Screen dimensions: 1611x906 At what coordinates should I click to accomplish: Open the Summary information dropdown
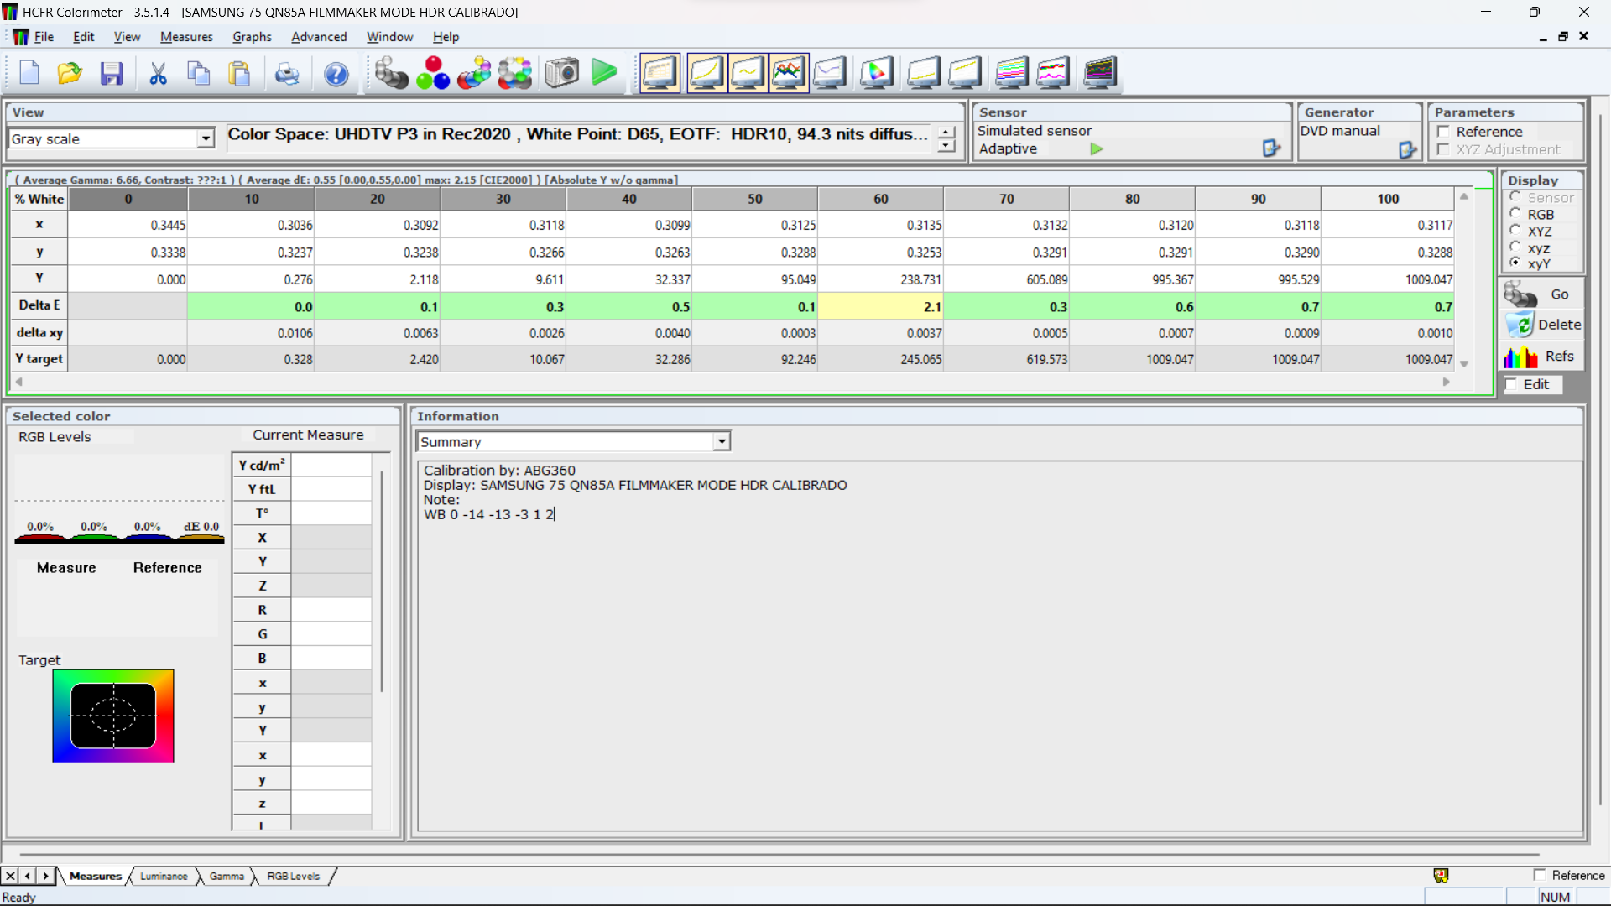pos(722,442)
